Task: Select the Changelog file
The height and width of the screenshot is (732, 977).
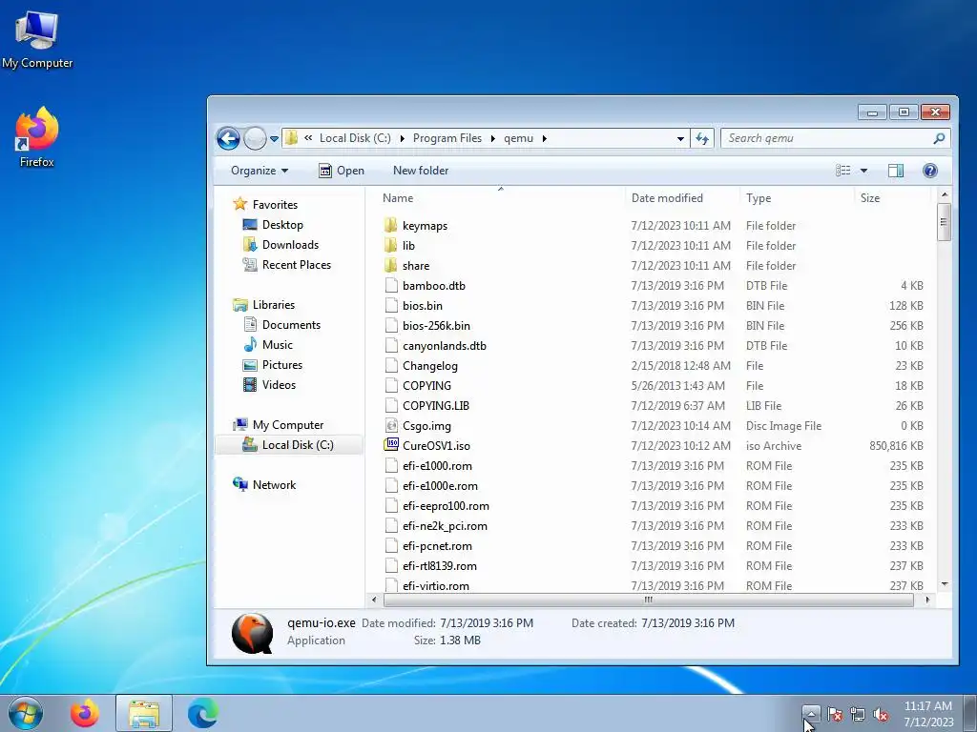Action: (430, 366)
